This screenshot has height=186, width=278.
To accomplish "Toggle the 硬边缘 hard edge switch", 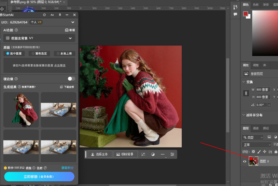I will tap(71, 79).
